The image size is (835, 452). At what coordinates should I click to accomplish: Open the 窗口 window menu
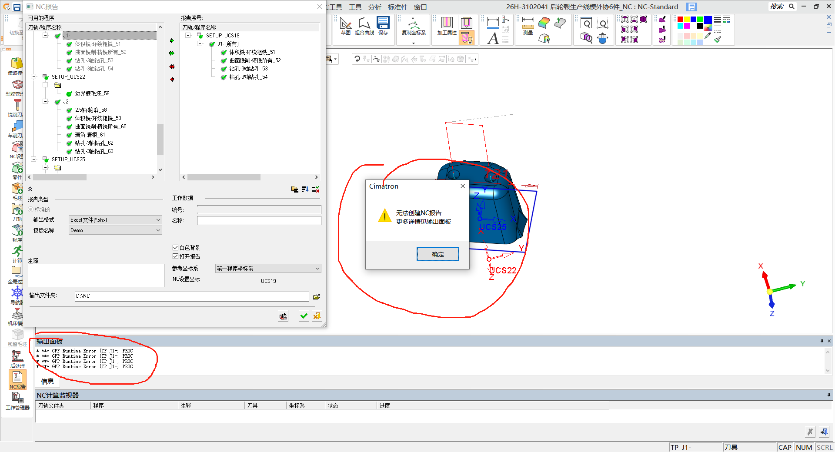point(420,7)
